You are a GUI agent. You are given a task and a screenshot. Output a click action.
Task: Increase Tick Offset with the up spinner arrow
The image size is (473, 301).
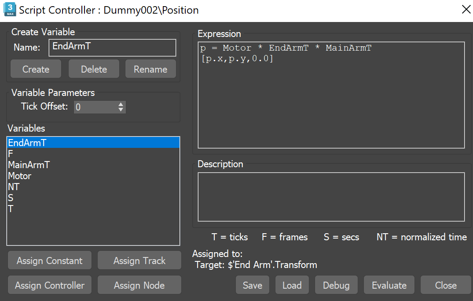tap(121, 104)
